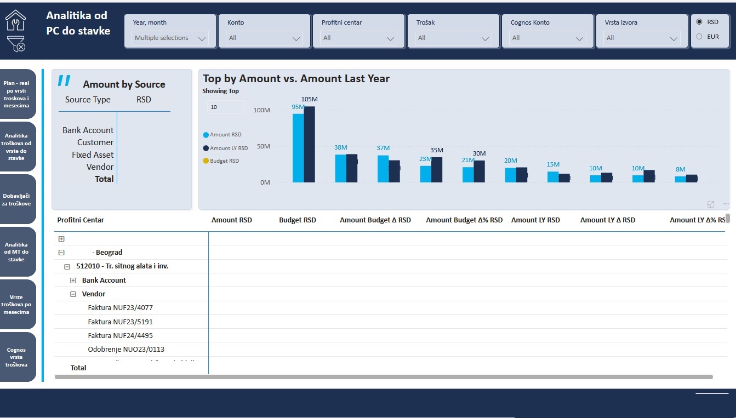This screenshot has height=418, width=736.
Task: Click Fixed Asset in Amount by Source
Action: click(x=93, y=155)
